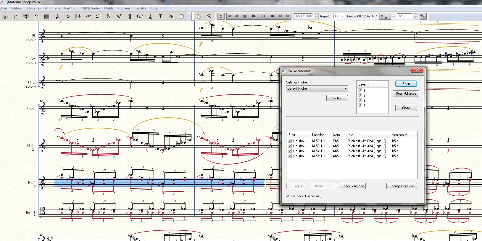Uncheck the M 54 Hautbois result row
Image resolution: width=482 pixels, height=241 pixels.
[290, 151]
